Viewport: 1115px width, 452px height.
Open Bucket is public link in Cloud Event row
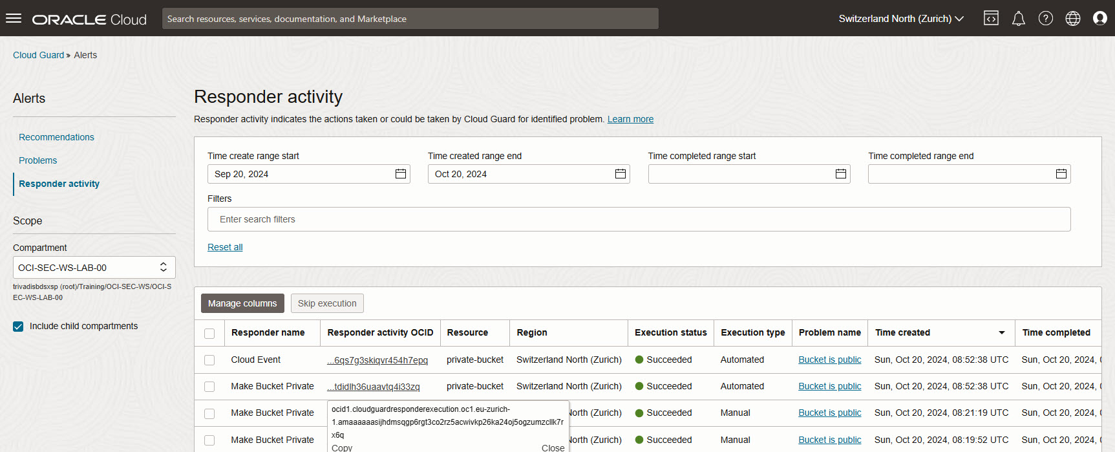click(x=830, y=360)
